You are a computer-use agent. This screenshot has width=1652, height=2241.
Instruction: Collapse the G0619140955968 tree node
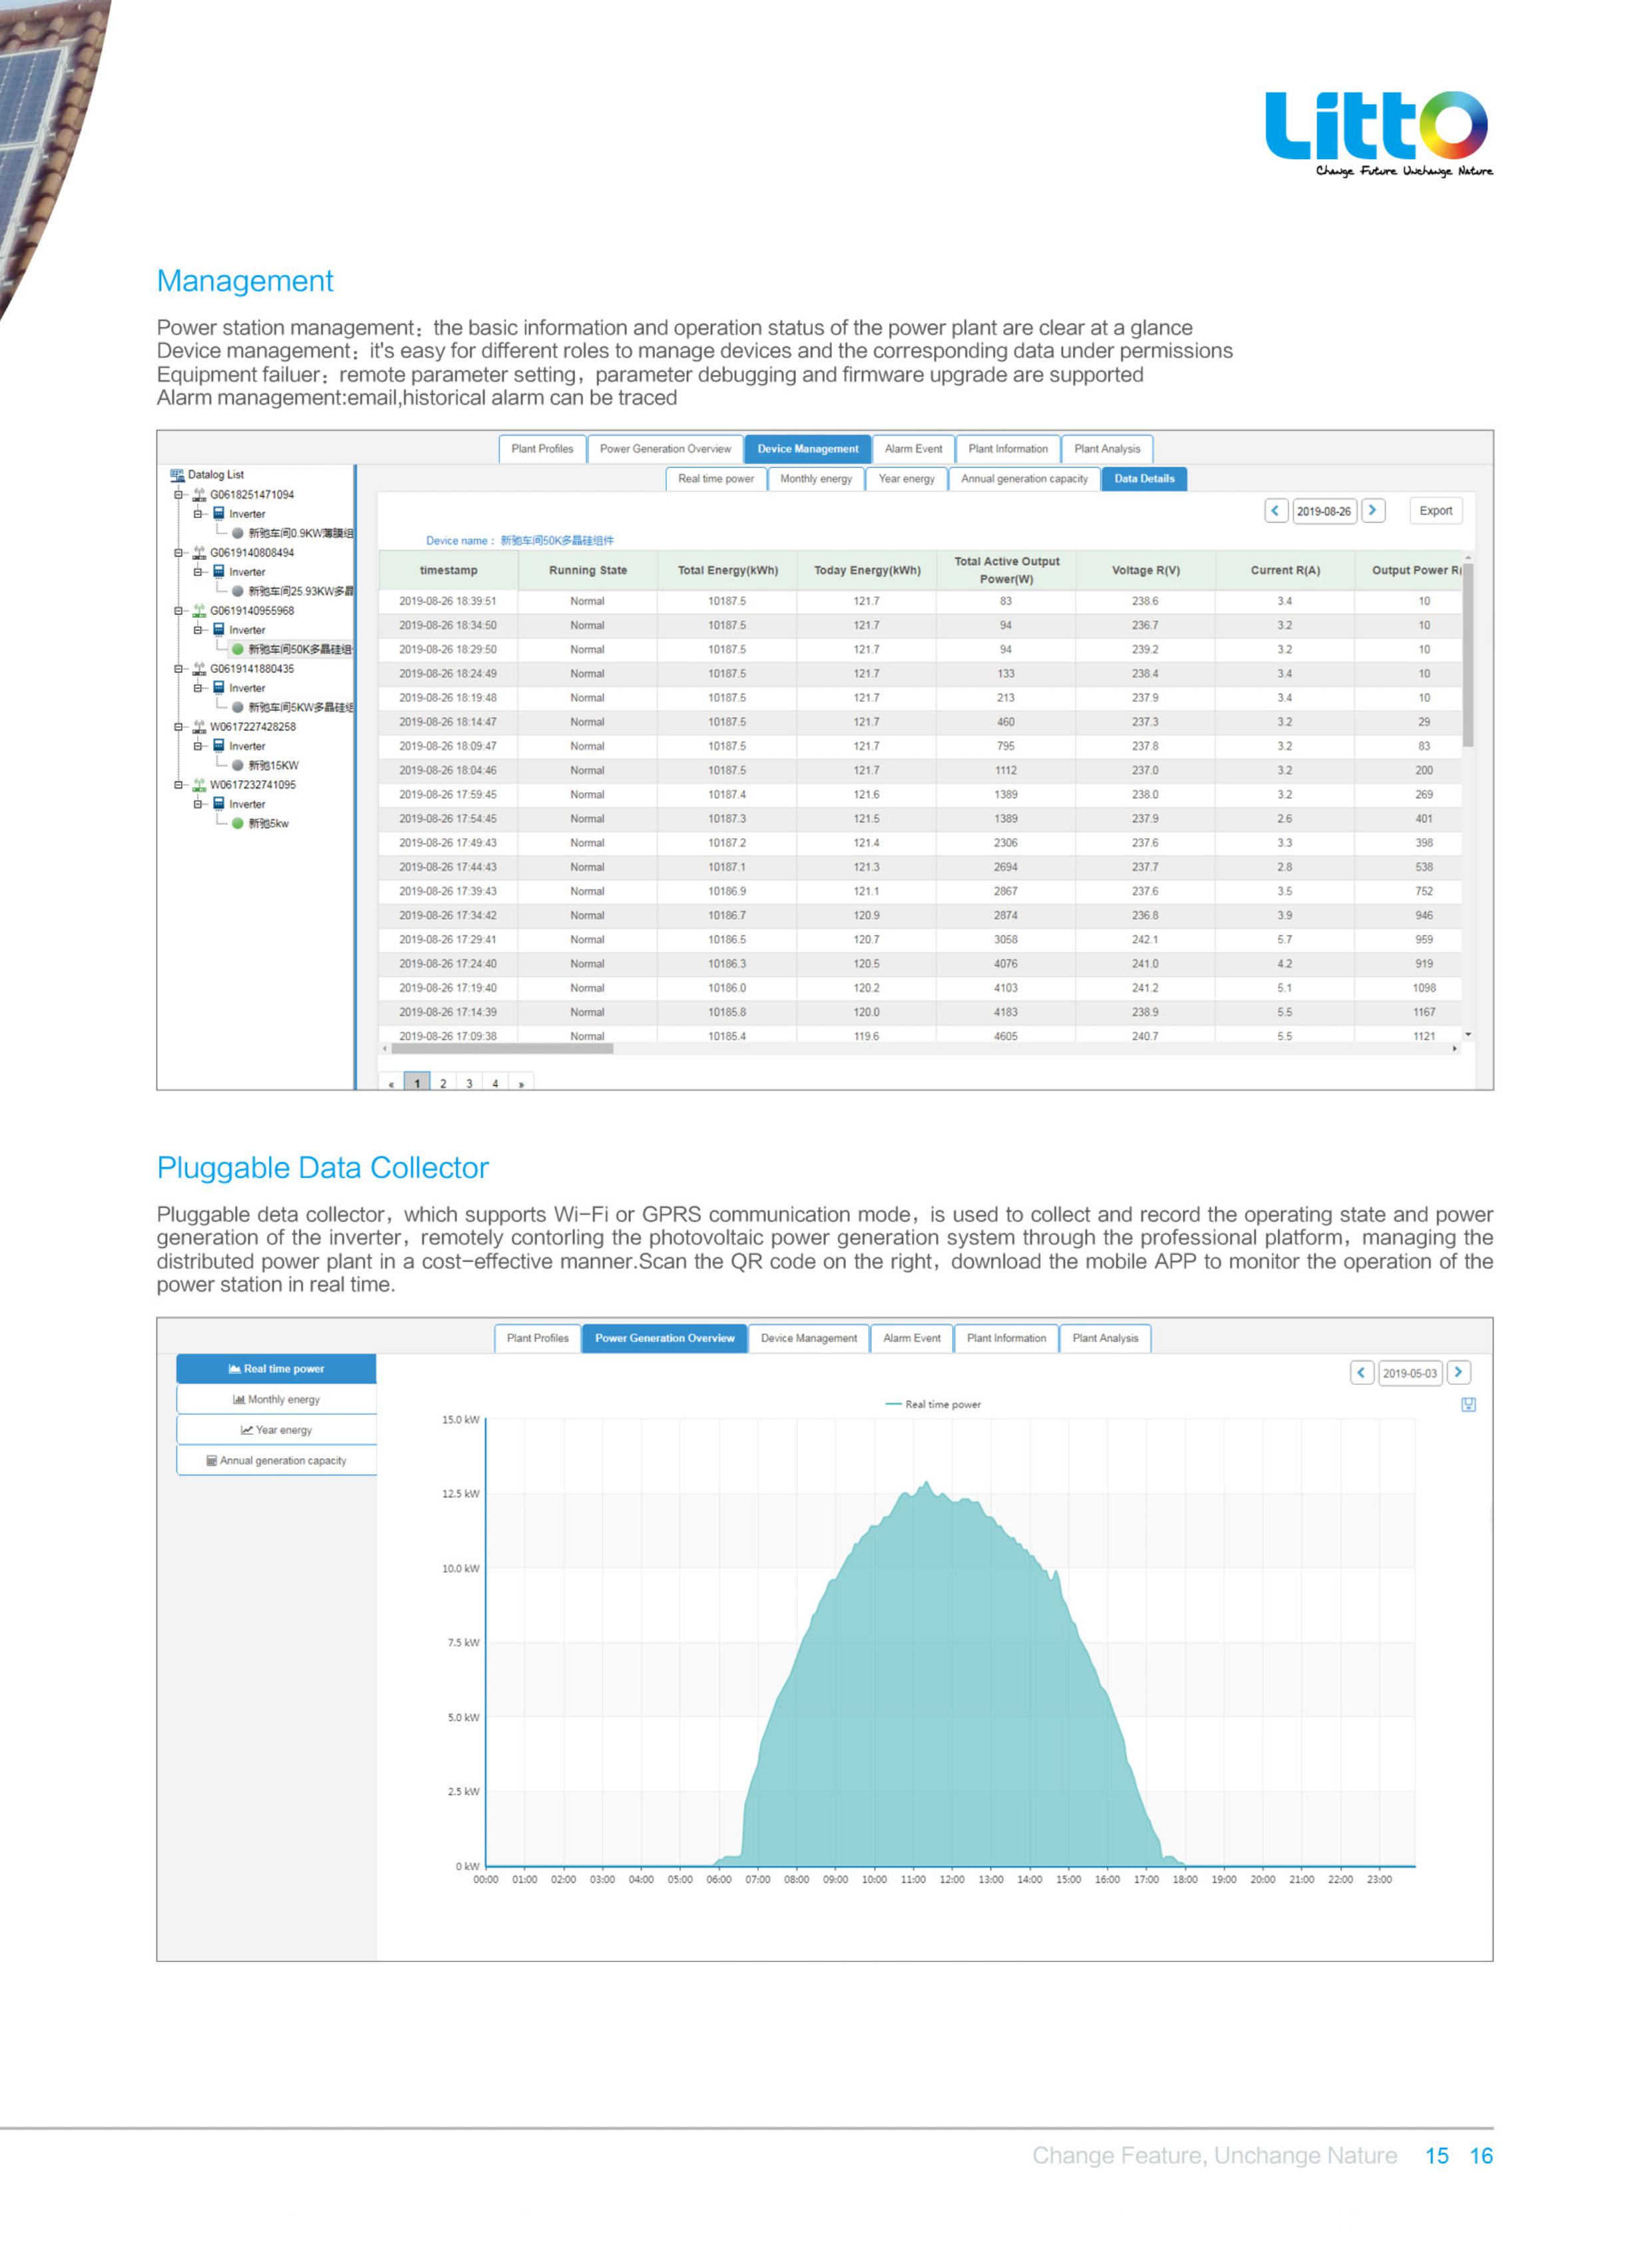[179, 611]
